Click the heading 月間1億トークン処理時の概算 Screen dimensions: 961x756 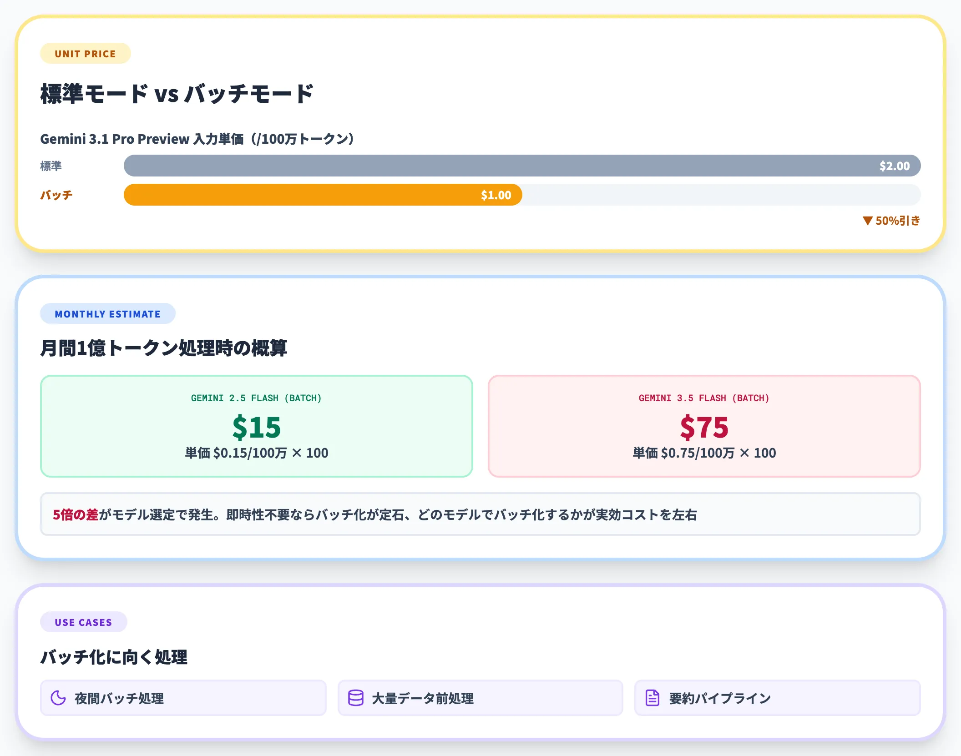pyautogui.click(x=164, y=348)
